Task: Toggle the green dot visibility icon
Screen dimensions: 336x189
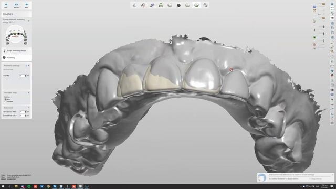Action: 314,37
